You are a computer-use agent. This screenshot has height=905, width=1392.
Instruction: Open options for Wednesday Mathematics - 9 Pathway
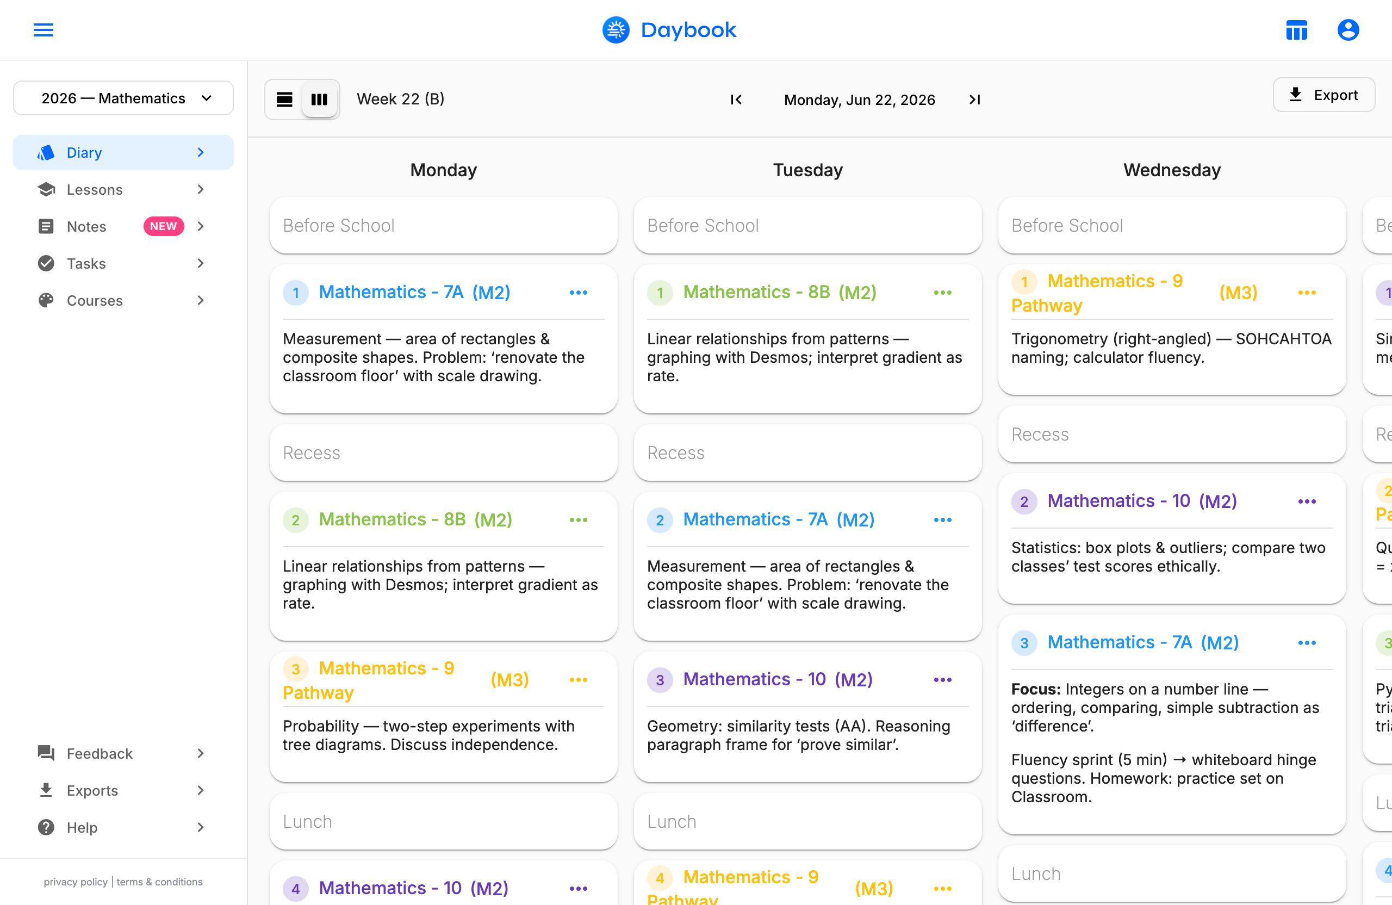[x=1307, y=293]
